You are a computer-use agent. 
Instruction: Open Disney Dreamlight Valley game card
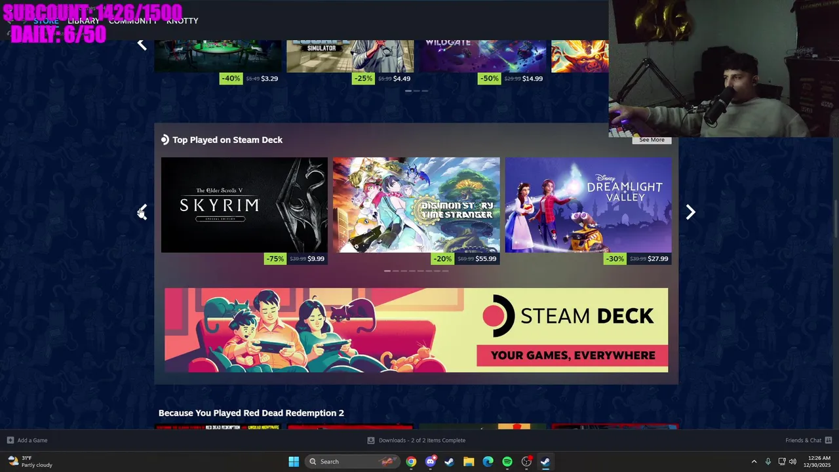pos(588,205)
